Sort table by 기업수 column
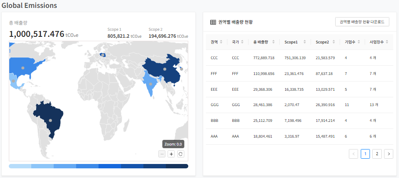This screenshot has width=399, height=178. 352,42
